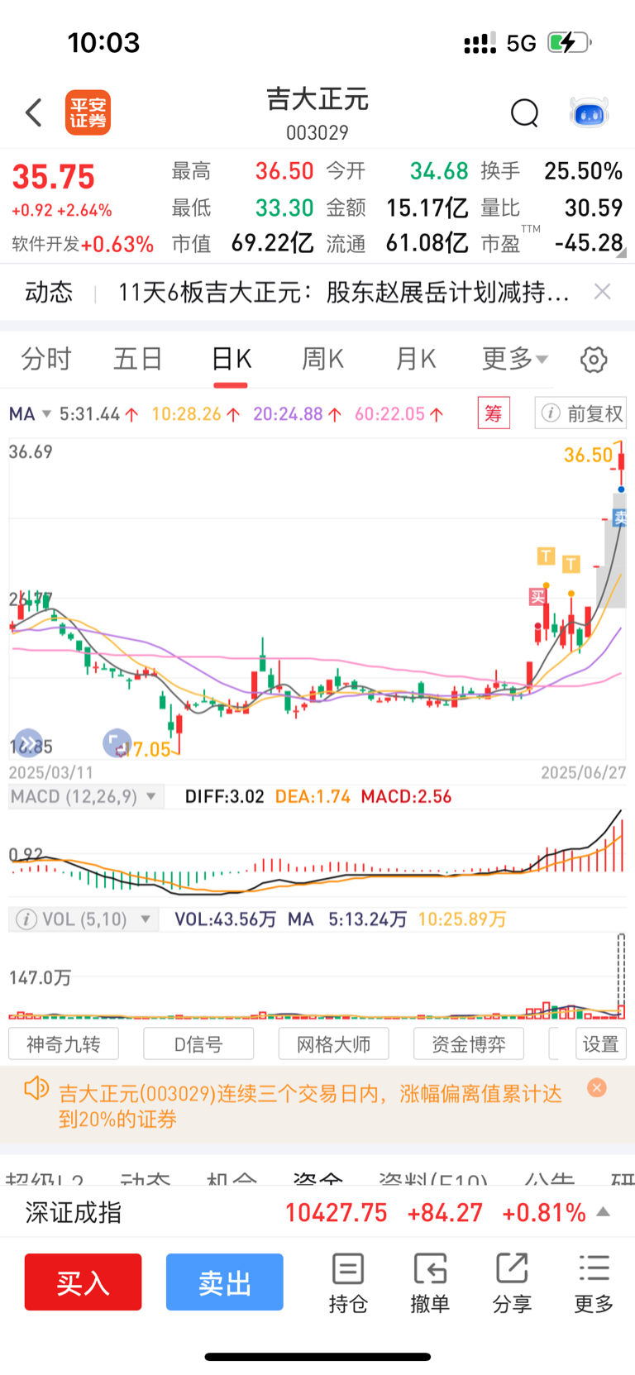Tap the back arrow icon
This screenshot has width=635, height=1375.
(x=34, y=112)
